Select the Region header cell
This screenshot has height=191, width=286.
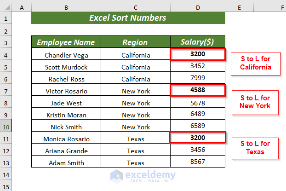coord(136,42)
